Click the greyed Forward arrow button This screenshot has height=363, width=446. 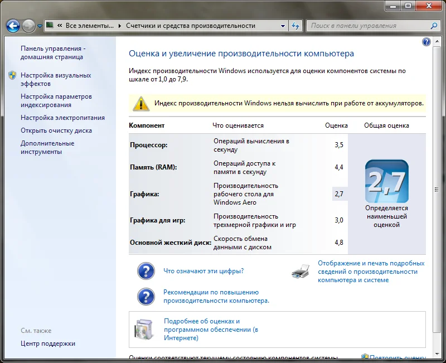pos(28,26)
